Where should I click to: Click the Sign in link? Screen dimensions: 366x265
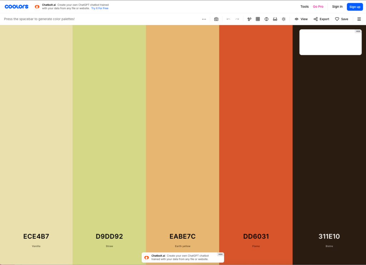point(337,7)
